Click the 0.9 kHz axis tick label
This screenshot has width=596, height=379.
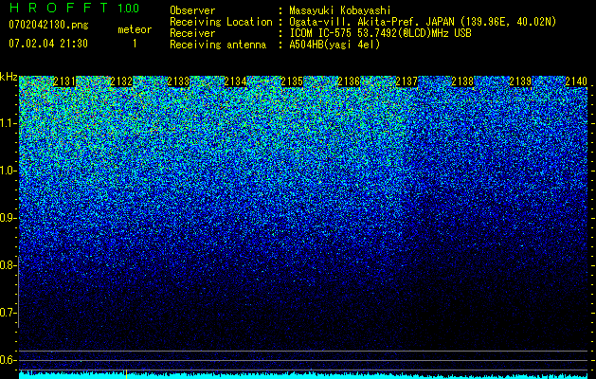8,218
